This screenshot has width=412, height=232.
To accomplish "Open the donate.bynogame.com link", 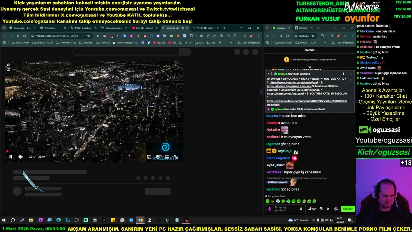I will (289, 86).
